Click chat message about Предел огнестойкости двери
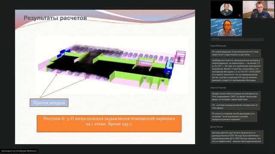This screenshot has width=275, height=154. point(235,97)
